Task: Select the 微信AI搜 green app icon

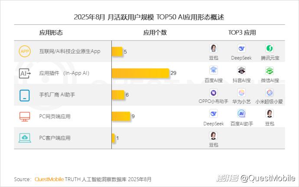Action: [270, 70]
